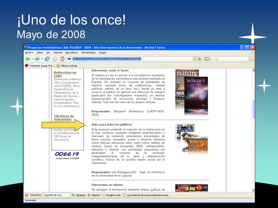Click the Terminado status bar text
The width and height of the screenshot is (278, 208).
click(30, 200)
